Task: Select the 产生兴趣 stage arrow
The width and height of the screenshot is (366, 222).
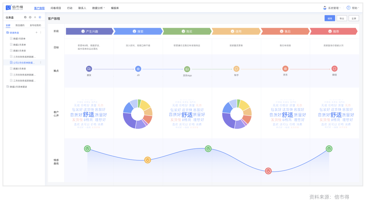Action: (x=89, y=31)
